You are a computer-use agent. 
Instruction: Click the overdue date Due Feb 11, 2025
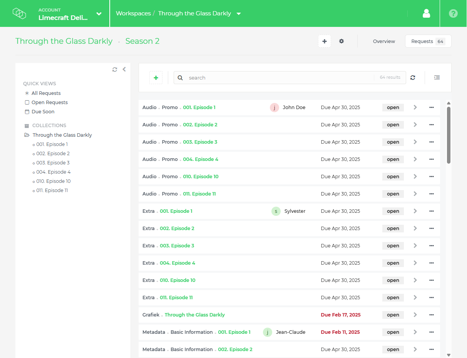point(340,332)
